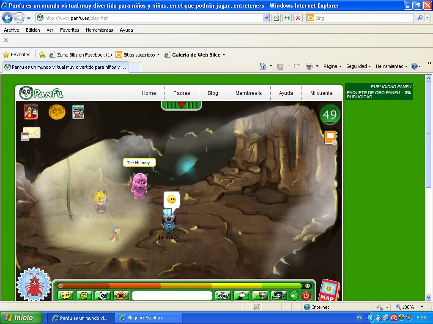The image size is (433, 324).
Task: Click into the game chat input field
Action: pyautogui.click(x=172, y=296)
